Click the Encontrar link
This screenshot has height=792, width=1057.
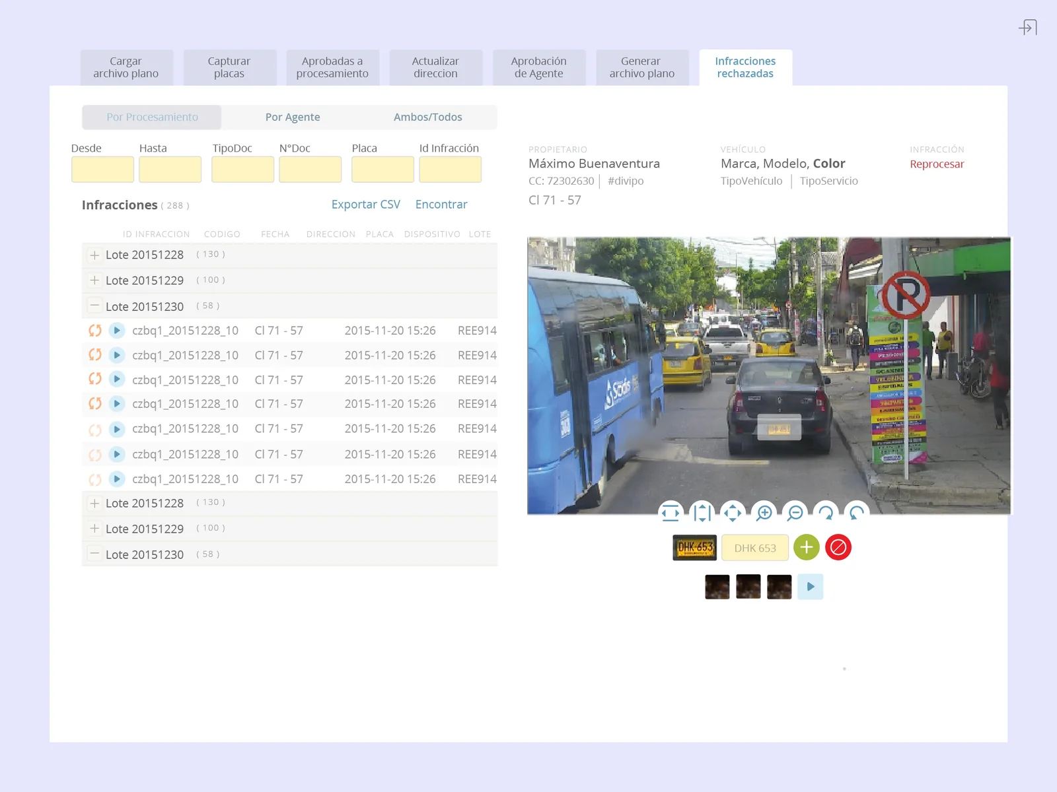click(441, 205)
